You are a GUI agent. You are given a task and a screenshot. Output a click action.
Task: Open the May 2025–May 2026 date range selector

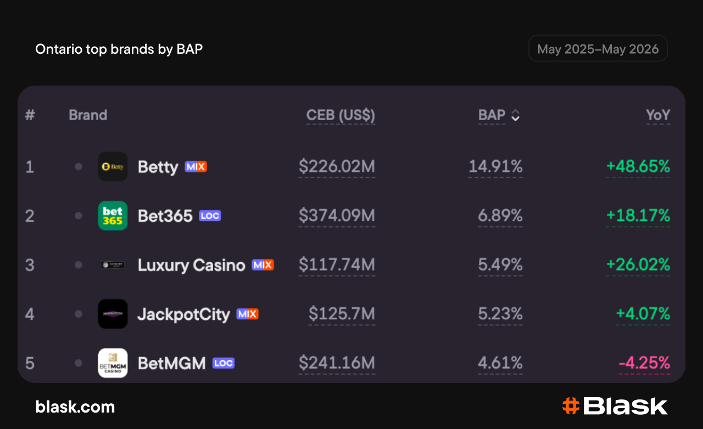click(598, 49)
